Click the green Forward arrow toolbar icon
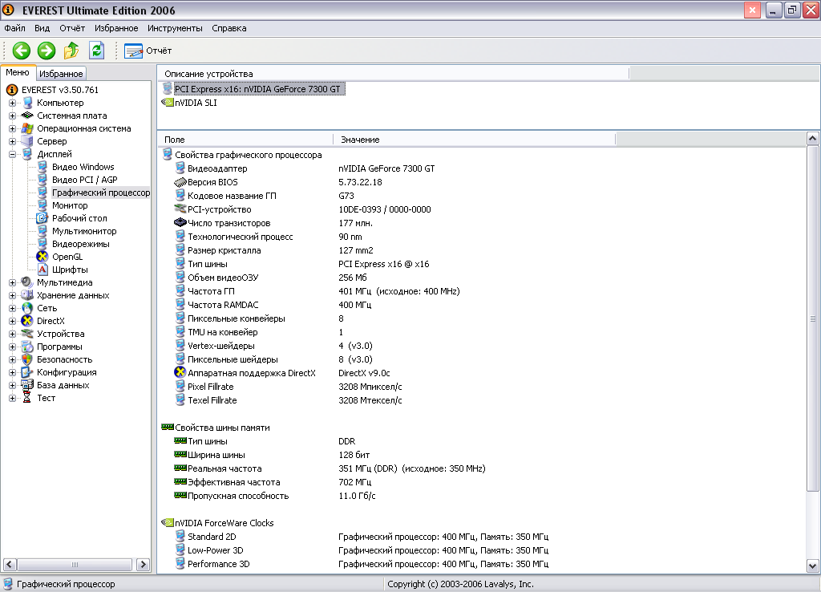The image size is (821, 592). [x=46, y=51]
